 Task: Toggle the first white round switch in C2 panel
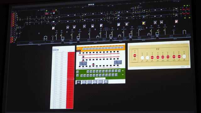tap(142, 58)
